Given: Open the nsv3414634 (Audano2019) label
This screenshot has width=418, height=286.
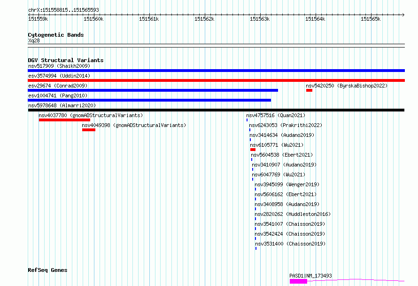Looking at the screenshot, I should point(282,135).
